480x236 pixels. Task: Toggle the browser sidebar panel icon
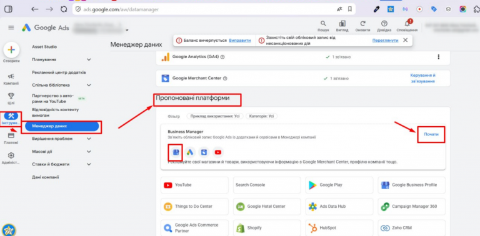point(8,9)
